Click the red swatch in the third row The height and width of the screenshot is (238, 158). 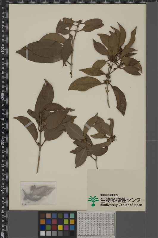point(54,227)
